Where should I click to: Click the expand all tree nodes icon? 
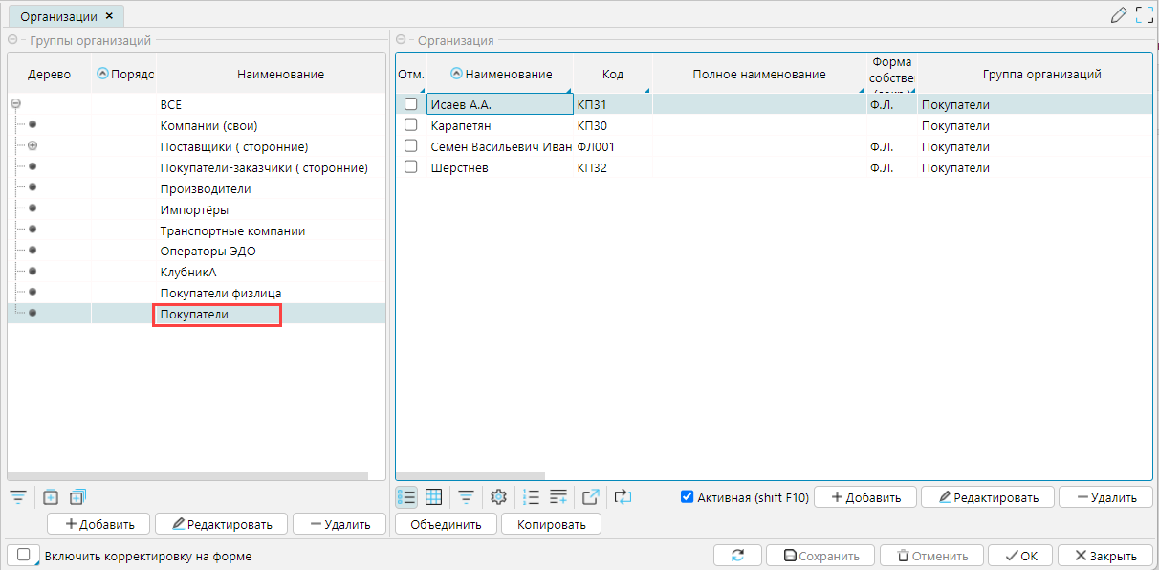tap(77, 496)
